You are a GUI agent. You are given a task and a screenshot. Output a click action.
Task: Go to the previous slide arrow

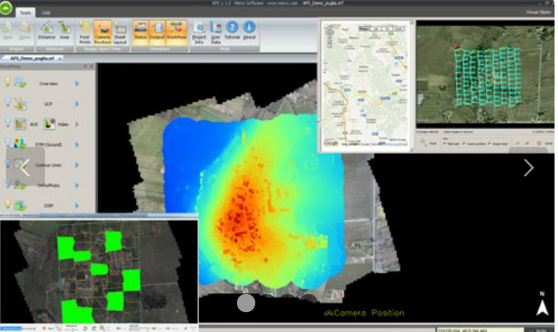pos(25,167)
